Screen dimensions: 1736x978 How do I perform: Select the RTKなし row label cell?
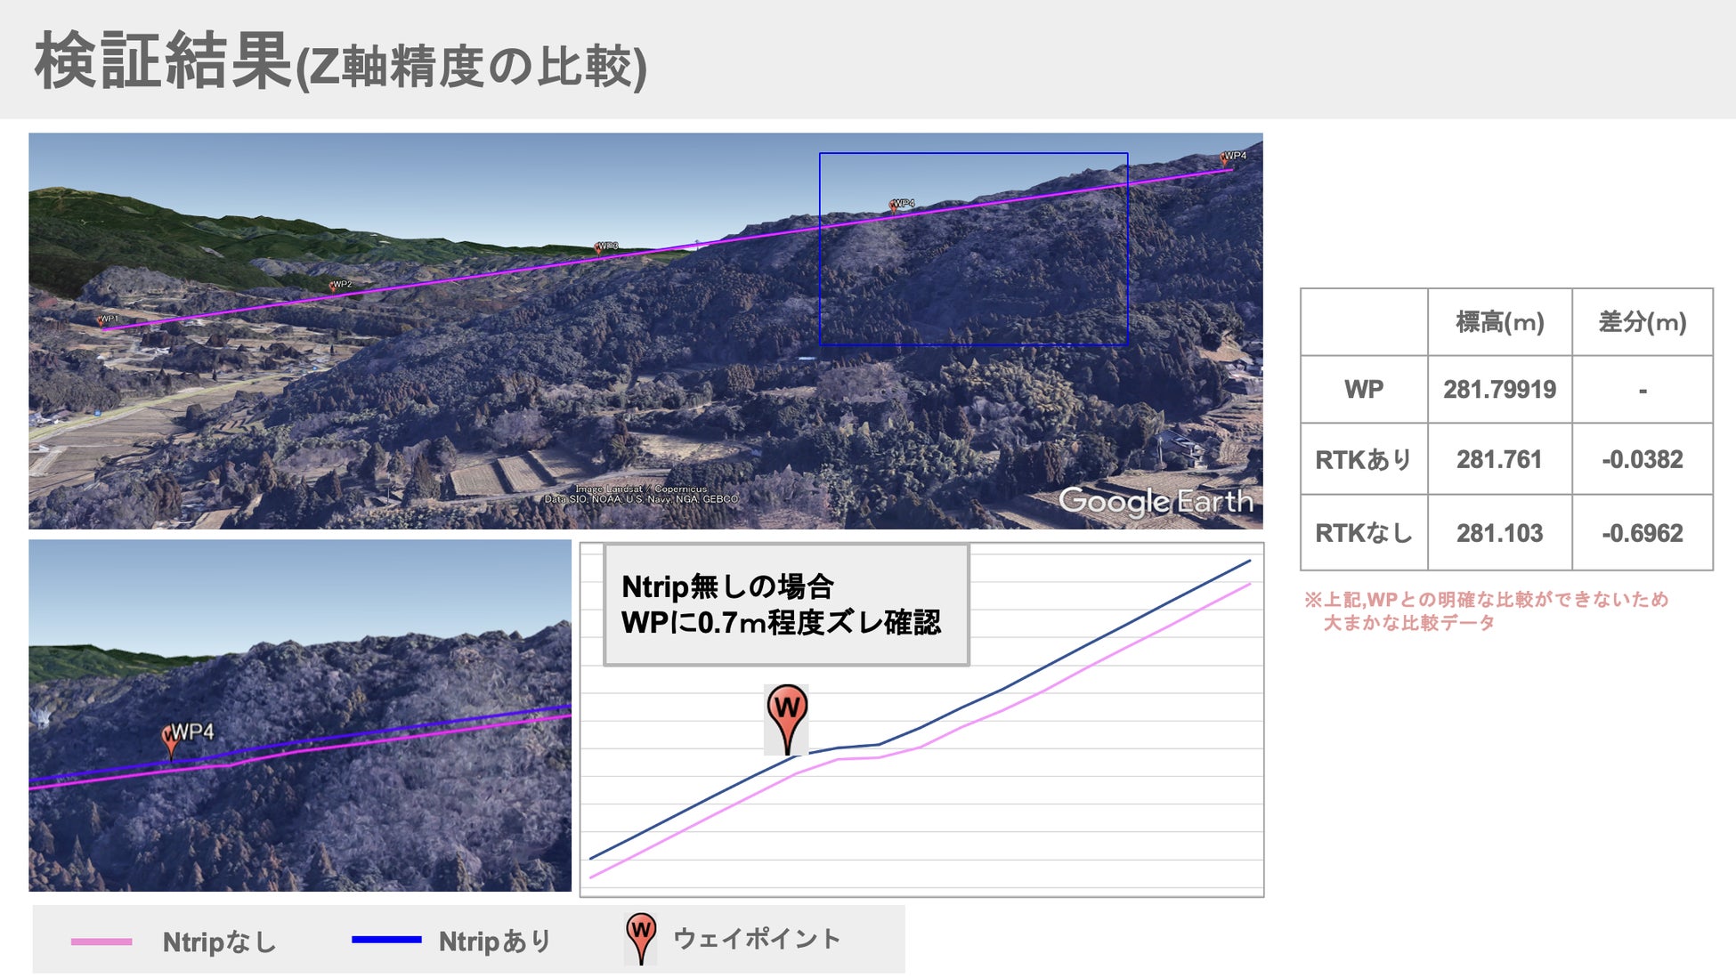coord(1363,533)
